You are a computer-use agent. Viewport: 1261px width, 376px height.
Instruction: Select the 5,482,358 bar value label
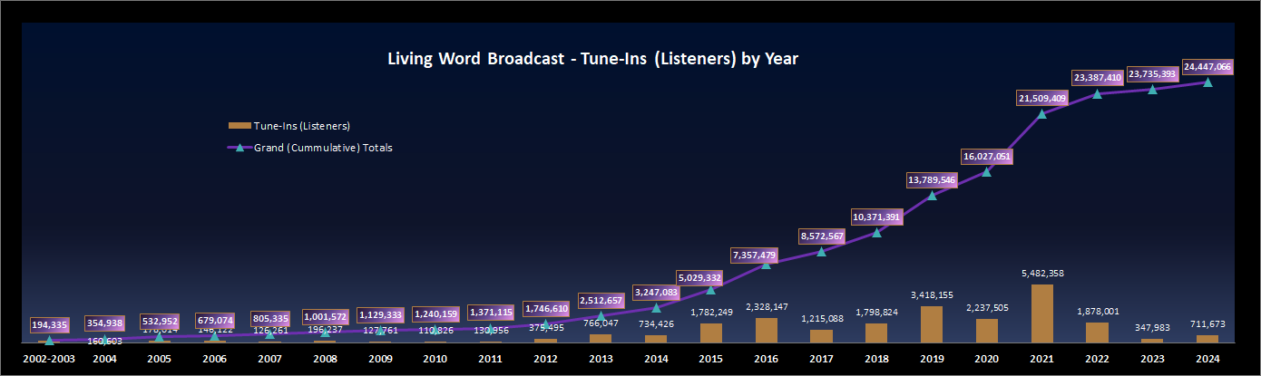1042,273
